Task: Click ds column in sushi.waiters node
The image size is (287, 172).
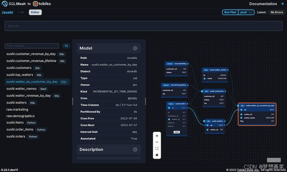Action: coord(215,125)
